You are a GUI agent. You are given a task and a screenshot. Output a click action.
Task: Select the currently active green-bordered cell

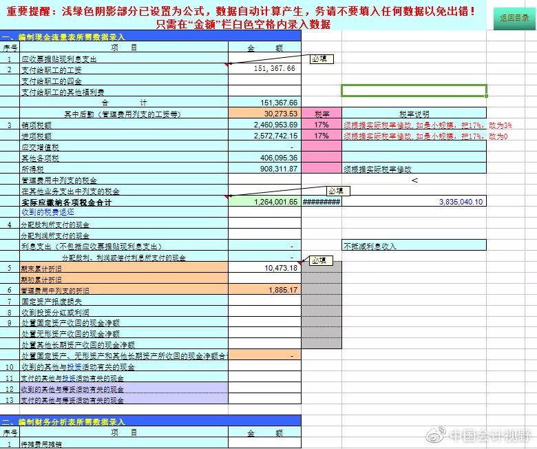(x=414, y=91)
